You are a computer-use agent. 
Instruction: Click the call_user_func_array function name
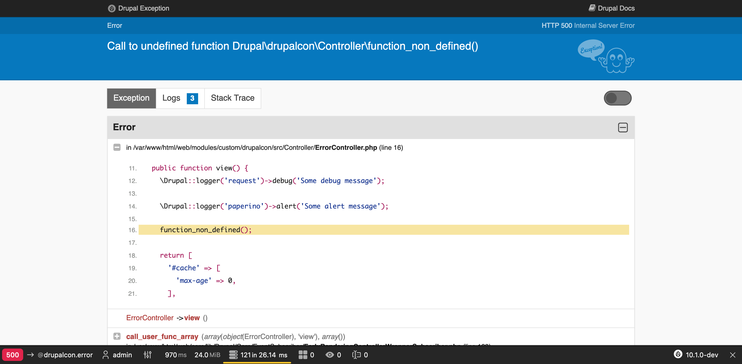click(162, 337)
